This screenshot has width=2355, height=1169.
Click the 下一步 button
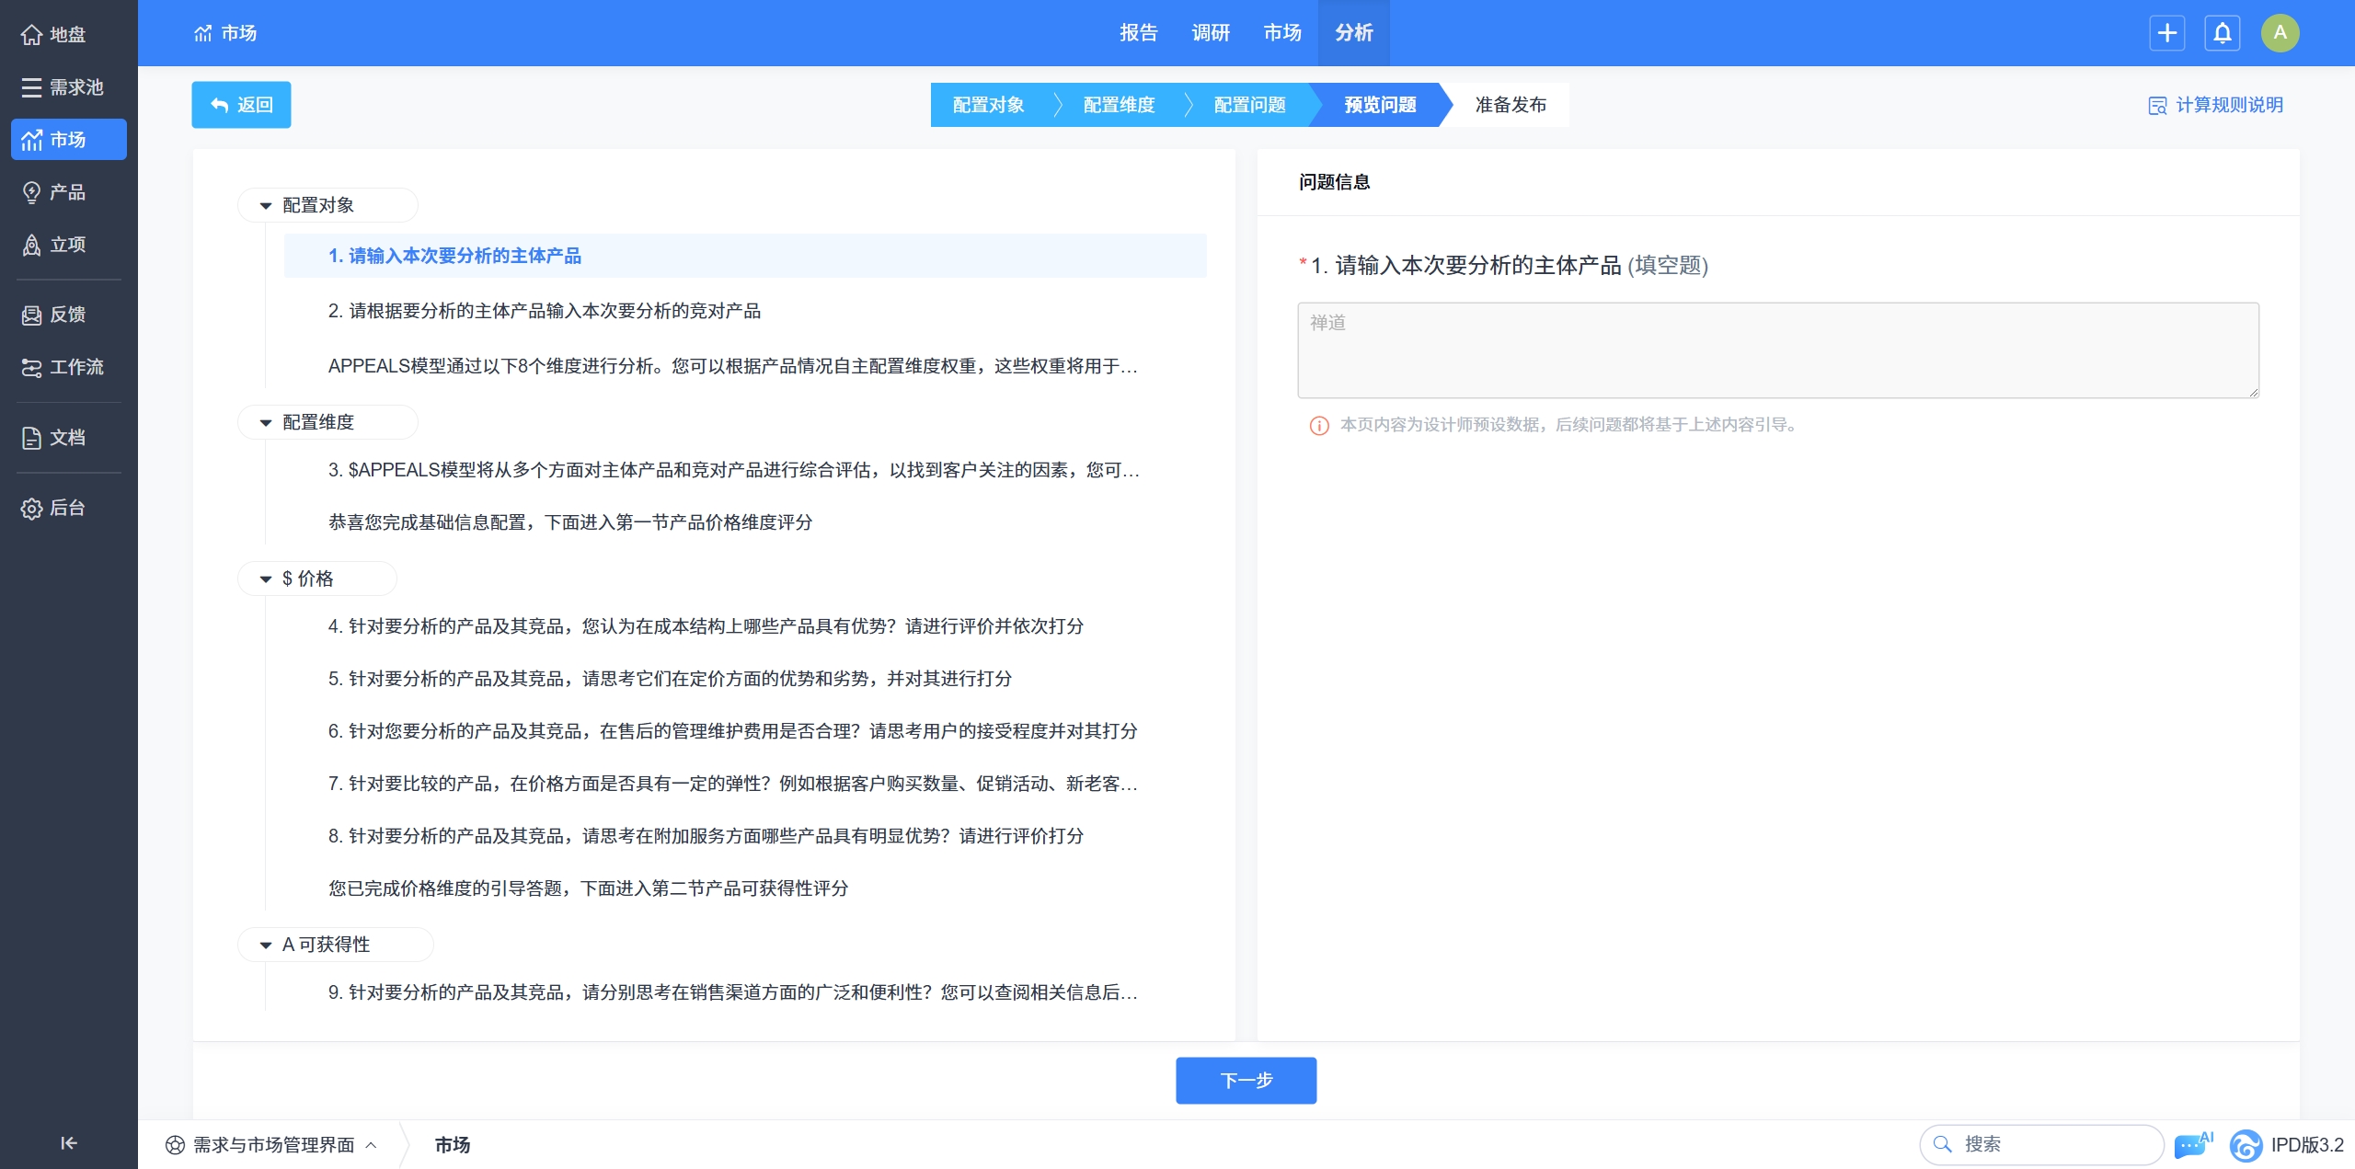(1246, 1080)
